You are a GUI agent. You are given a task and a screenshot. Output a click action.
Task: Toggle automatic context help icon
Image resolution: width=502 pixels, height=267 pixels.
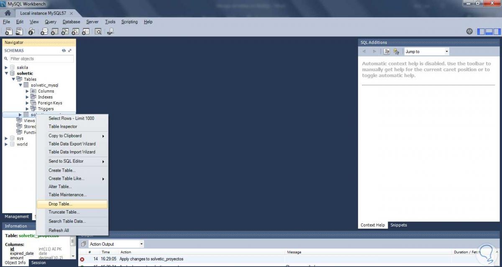point(396,51)
